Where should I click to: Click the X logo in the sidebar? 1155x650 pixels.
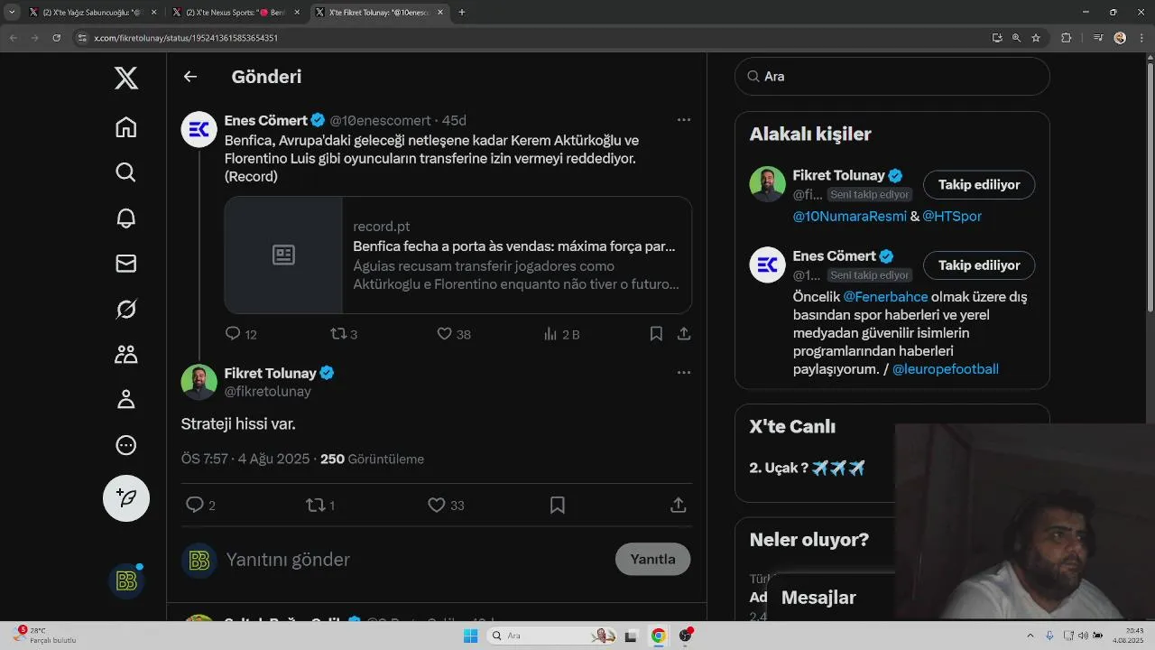pyautogui.click(x=126, y=78)
